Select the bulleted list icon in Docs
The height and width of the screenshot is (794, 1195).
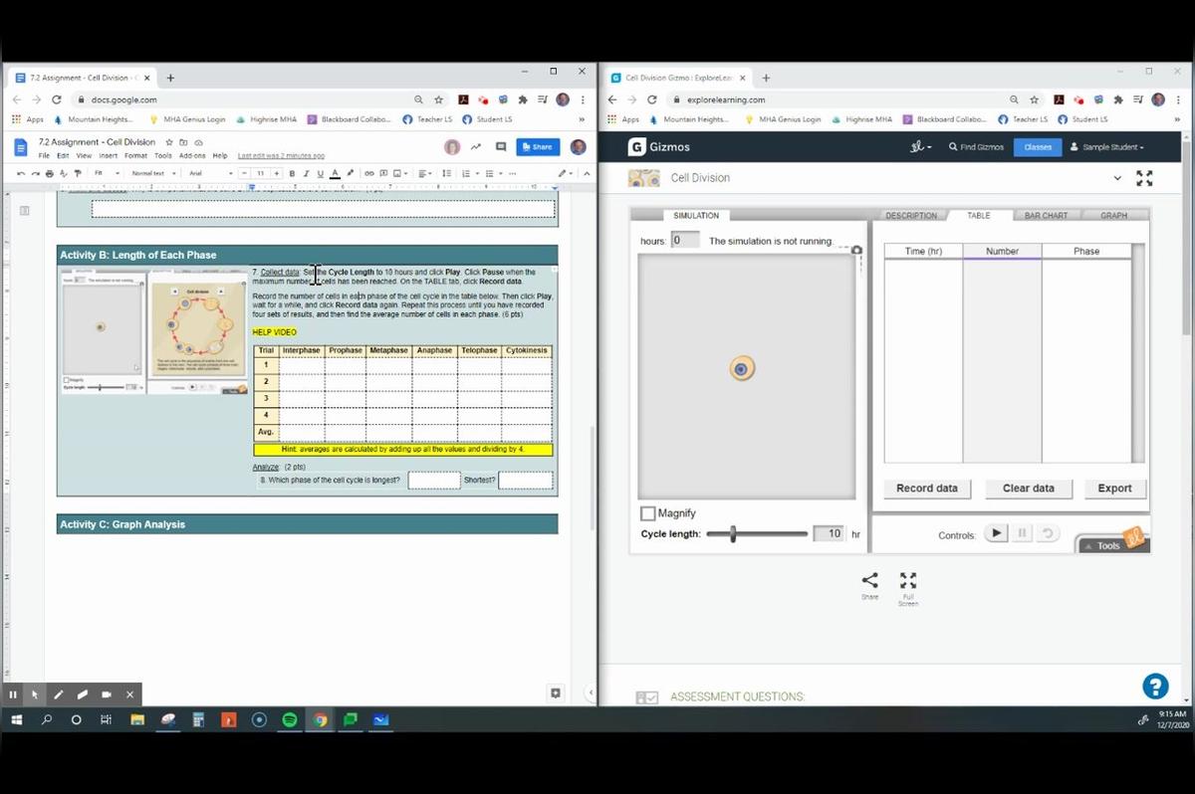click(x=488, y=172)
